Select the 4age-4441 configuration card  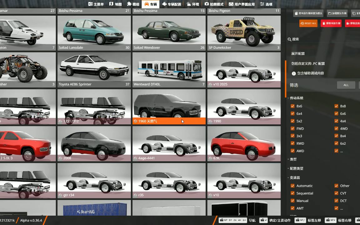[169, 144]
